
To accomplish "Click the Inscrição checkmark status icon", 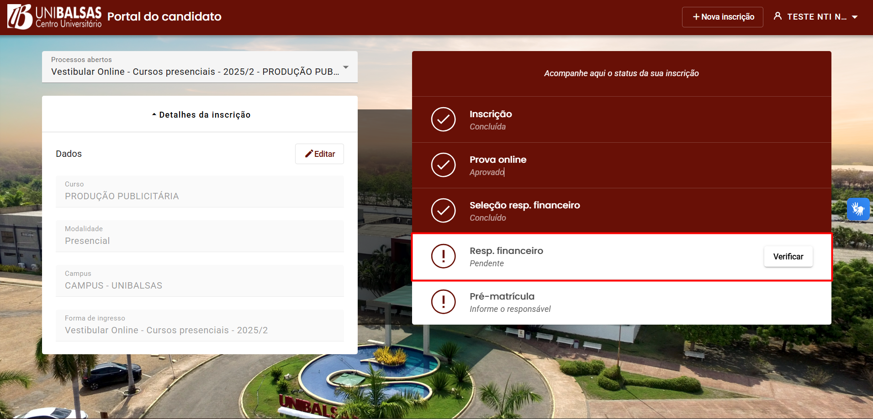I will click(x=443, y=119).
